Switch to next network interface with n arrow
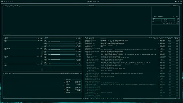183x103 pixels. coord(81,74)
